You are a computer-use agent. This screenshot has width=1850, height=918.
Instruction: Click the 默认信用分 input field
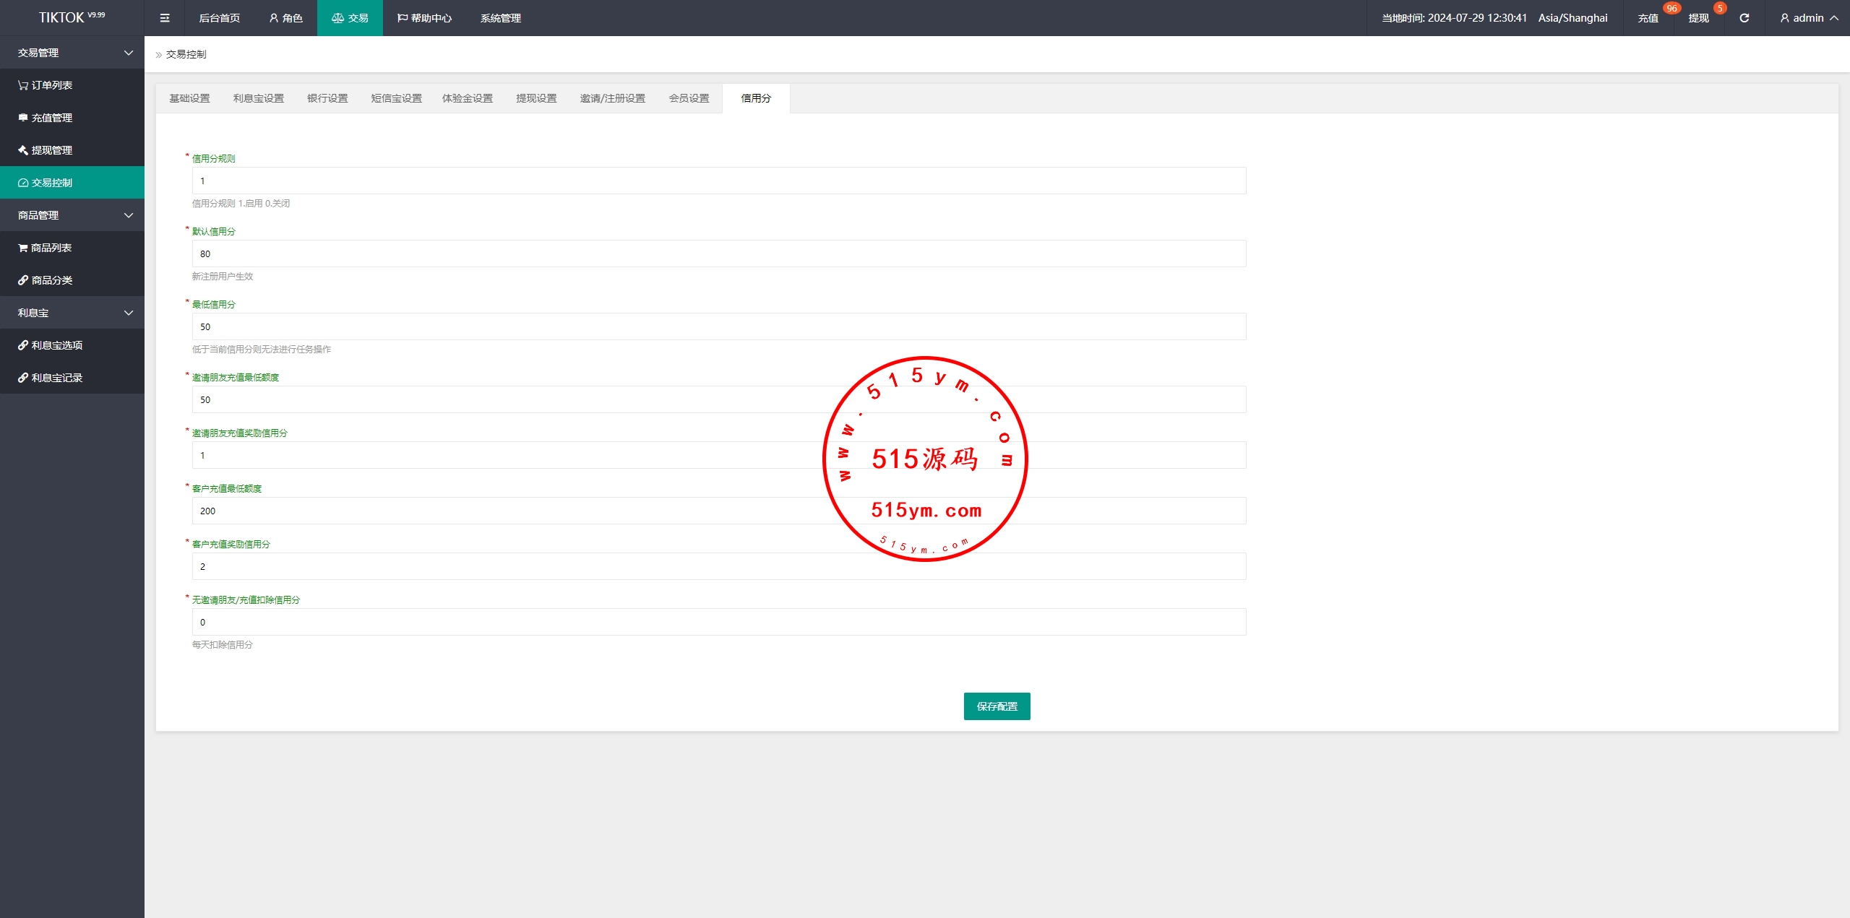point(718,254)
